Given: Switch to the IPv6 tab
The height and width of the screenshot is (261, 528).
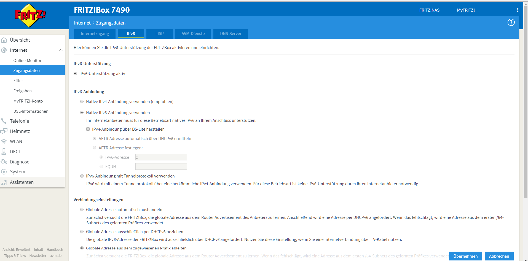Looking at the screenshot, I should 131,34.
